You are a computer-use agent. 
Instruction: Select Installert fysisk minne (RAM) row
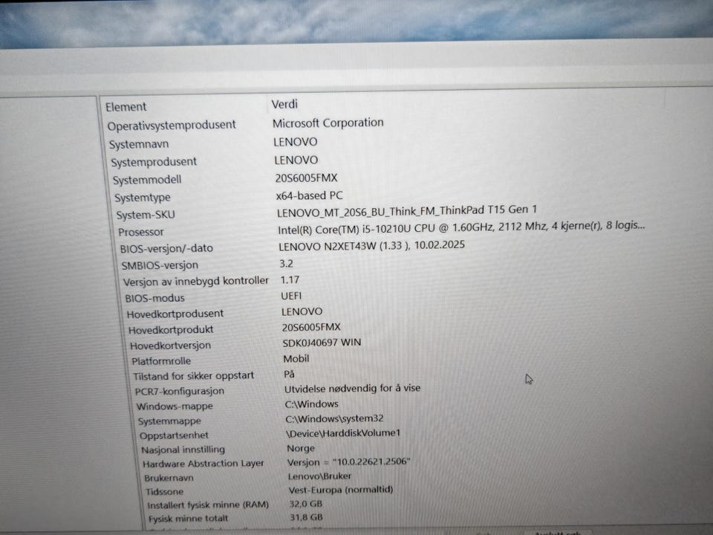[208, 505]
